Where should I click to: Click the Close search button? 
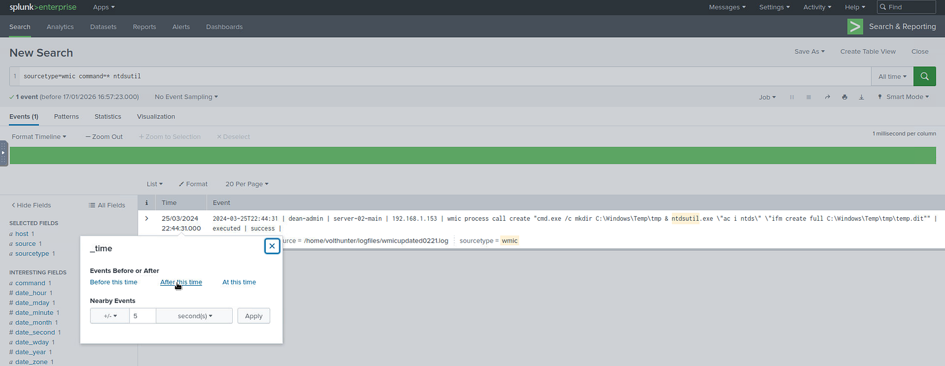click(x=920, y=51)
